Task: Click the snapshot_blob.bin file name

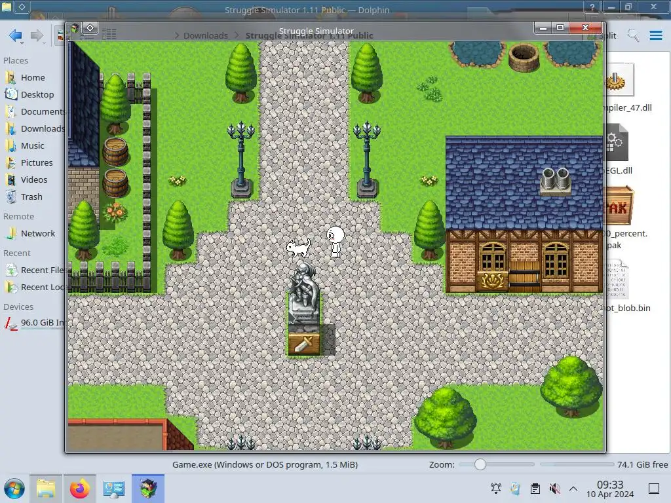Action: [628, 308]
